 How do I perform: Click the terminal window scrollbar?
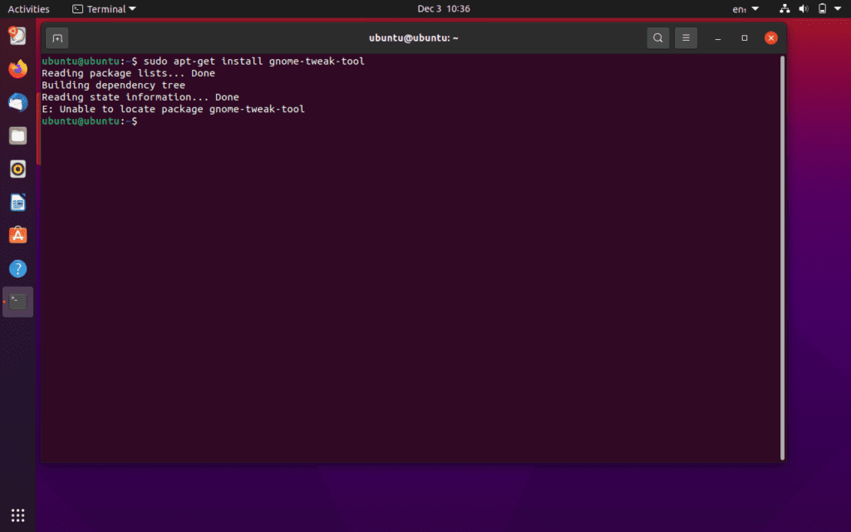[x=782, y=249]
